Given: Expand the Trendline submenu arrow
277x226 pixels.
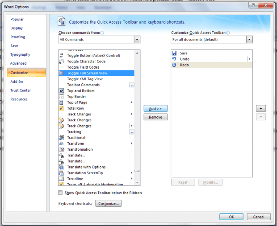Looking at the screenshot, I should [x=132, y=179].
